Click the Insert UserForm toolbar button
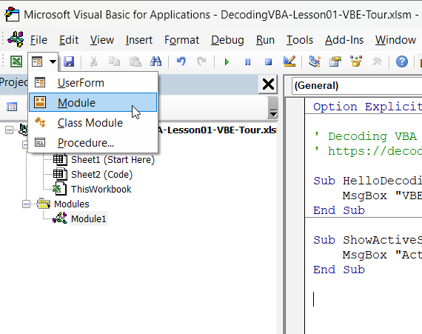Screen dimensions: 422x334 [37, 61]
